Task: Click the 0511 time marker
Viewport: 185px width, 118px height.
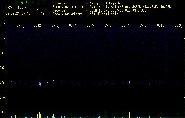Action: (20, 25)
